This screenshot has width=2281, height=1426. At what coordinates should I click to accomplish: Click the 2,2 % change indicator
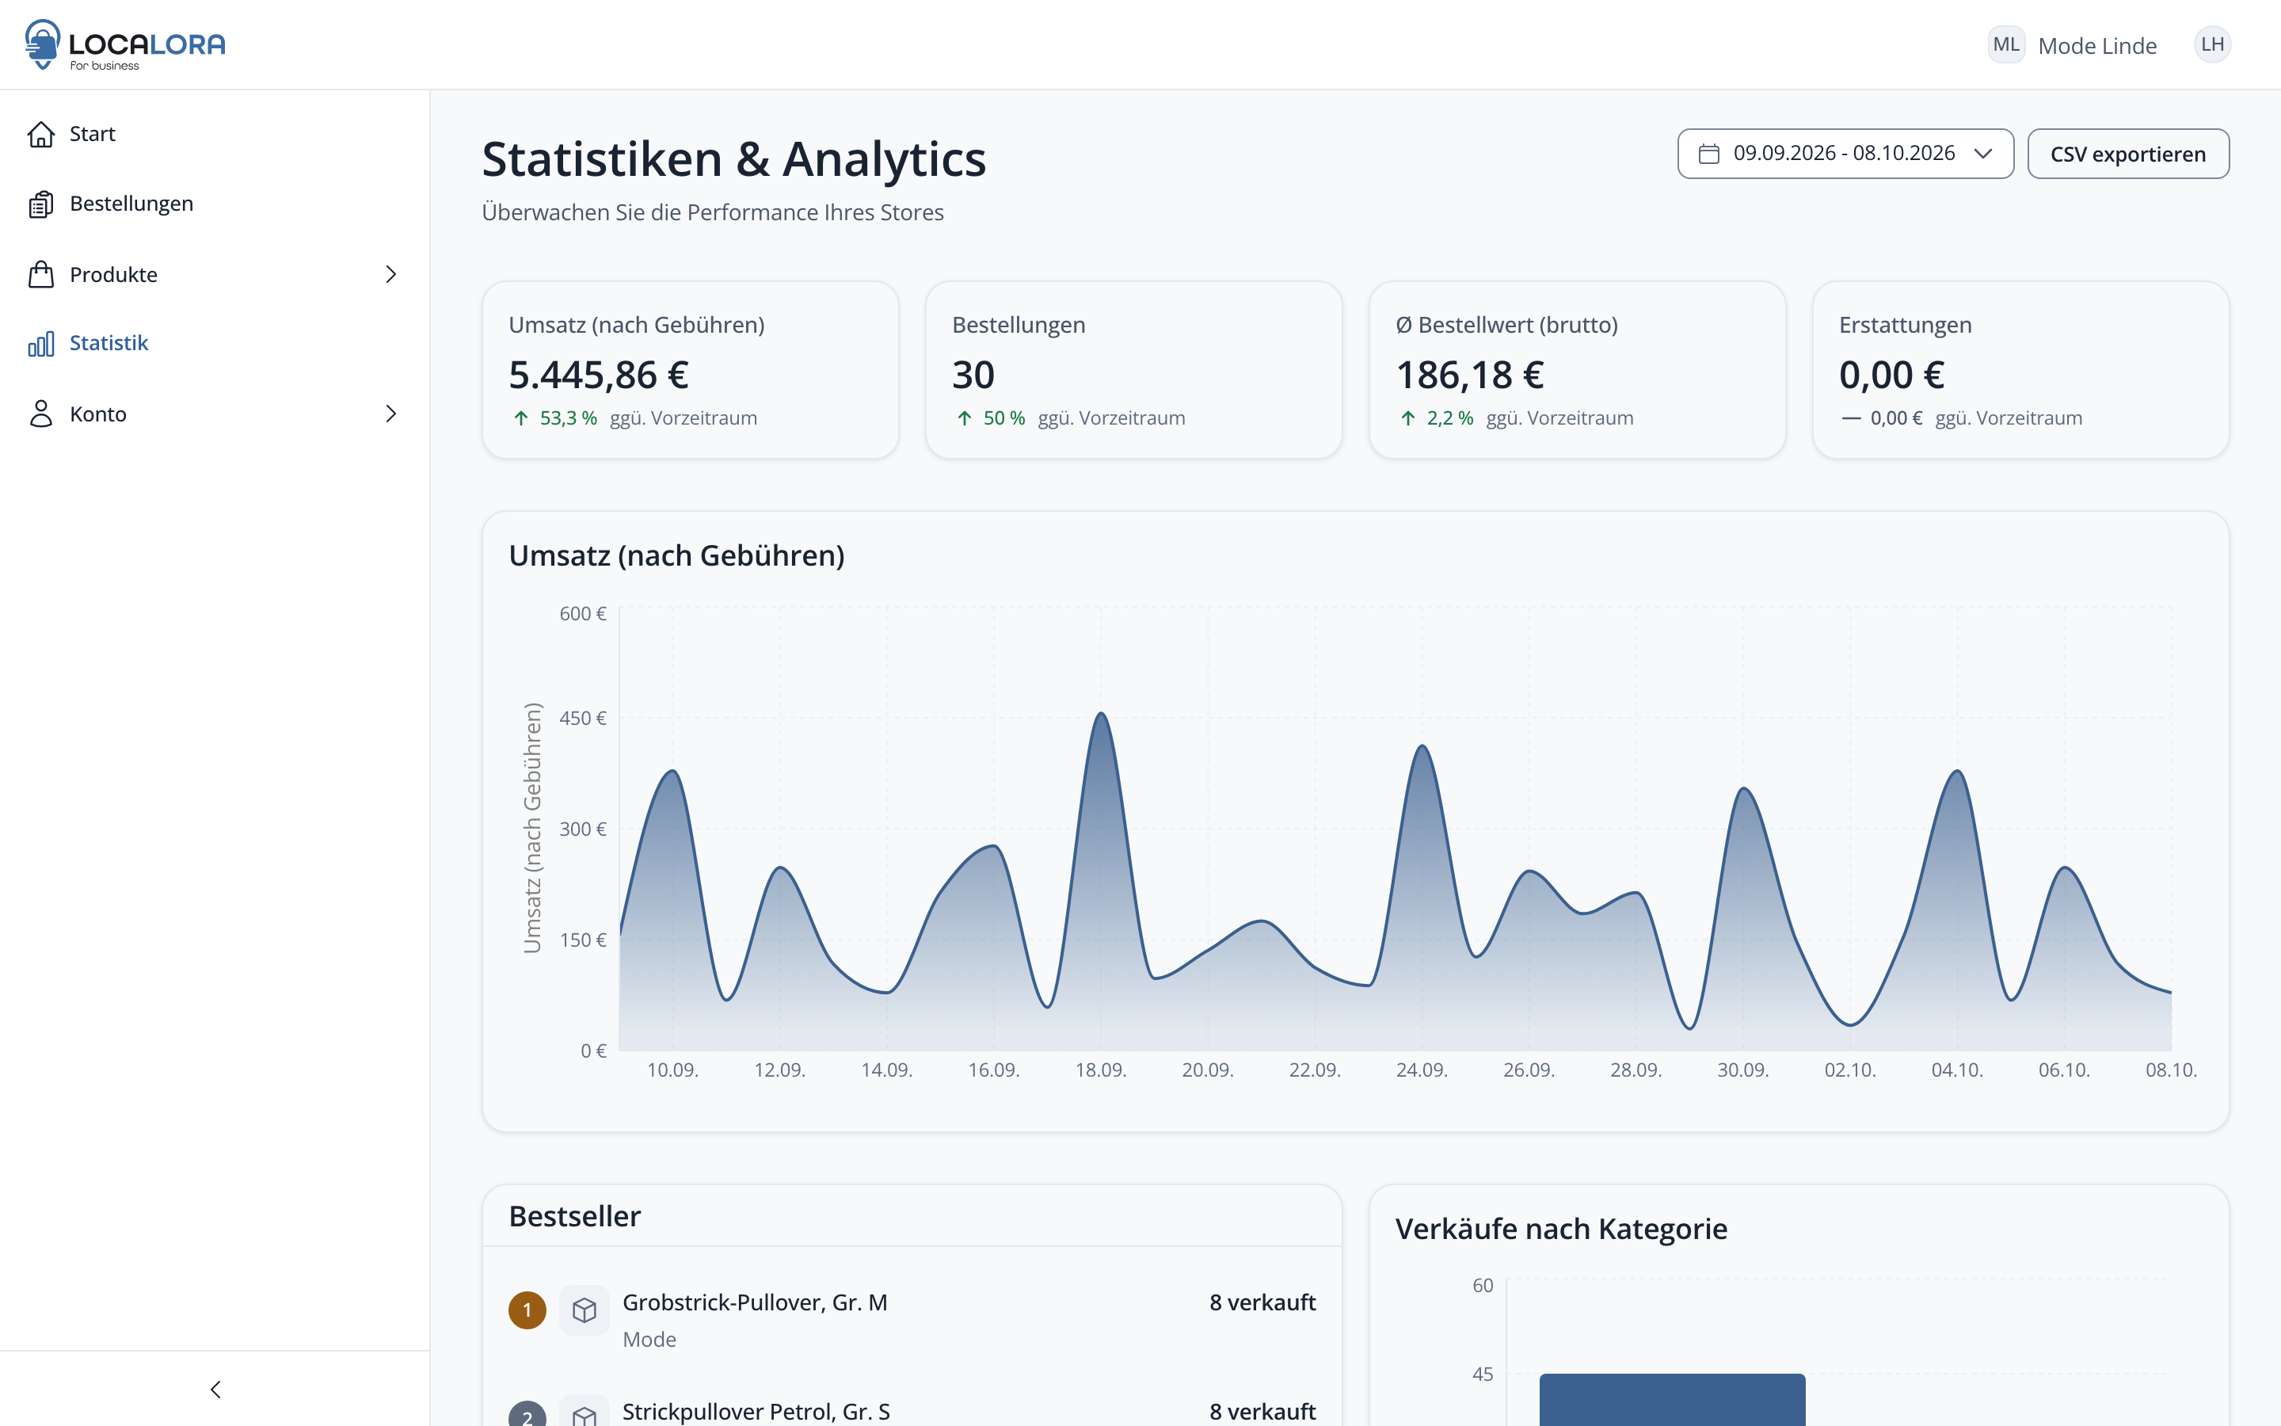tap(1437, 418)
